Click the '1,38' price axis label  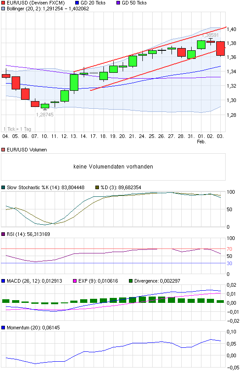[x=231, y=43]
